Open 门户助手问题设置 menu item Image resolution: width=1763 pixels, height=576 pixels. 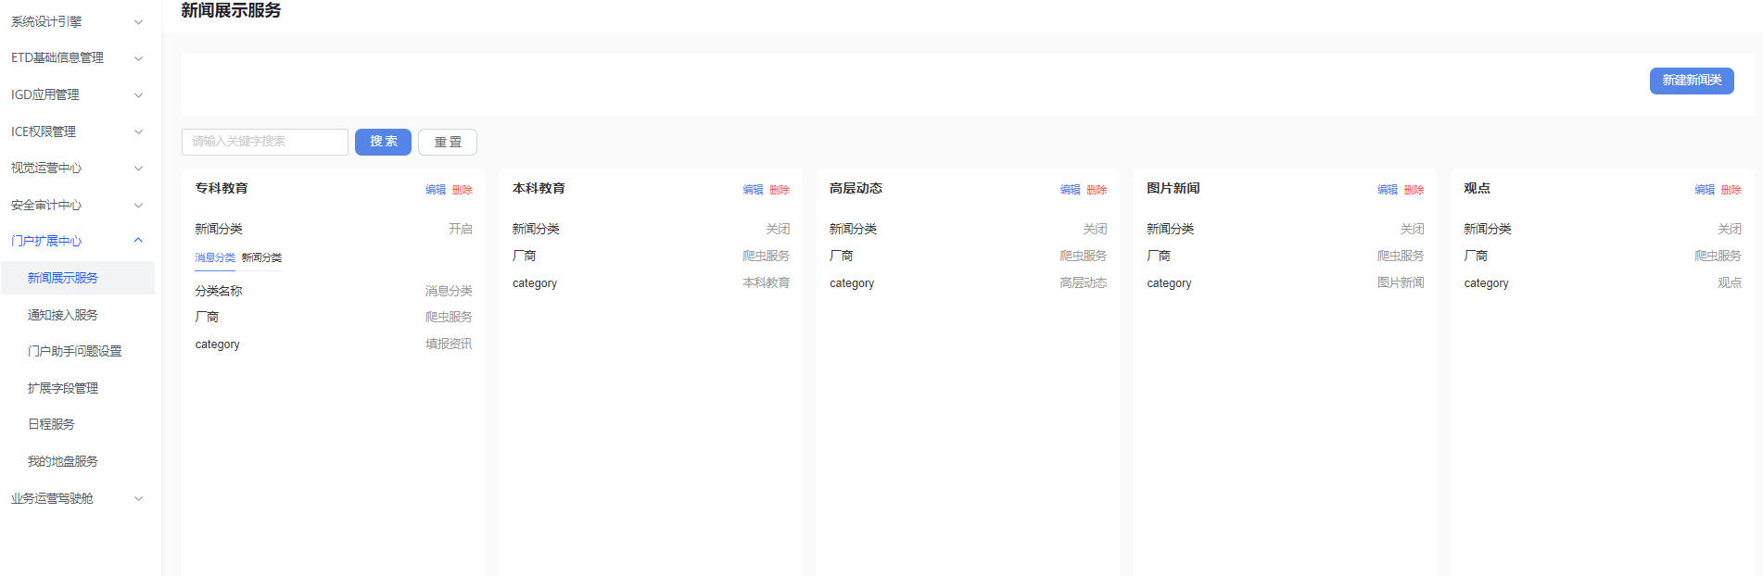(x=75, y=351)
